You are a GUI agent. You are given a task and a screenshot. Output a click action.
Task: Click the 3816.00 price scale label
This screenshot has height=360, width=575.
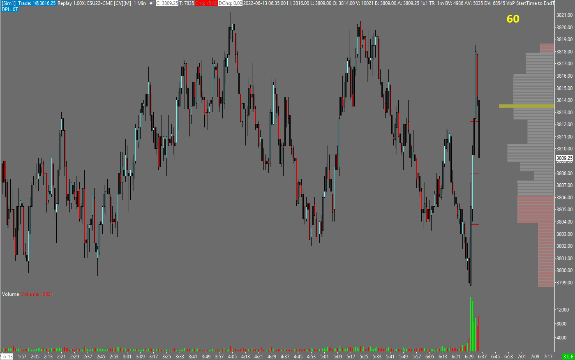pyautogui.click(x=564, y=76)
